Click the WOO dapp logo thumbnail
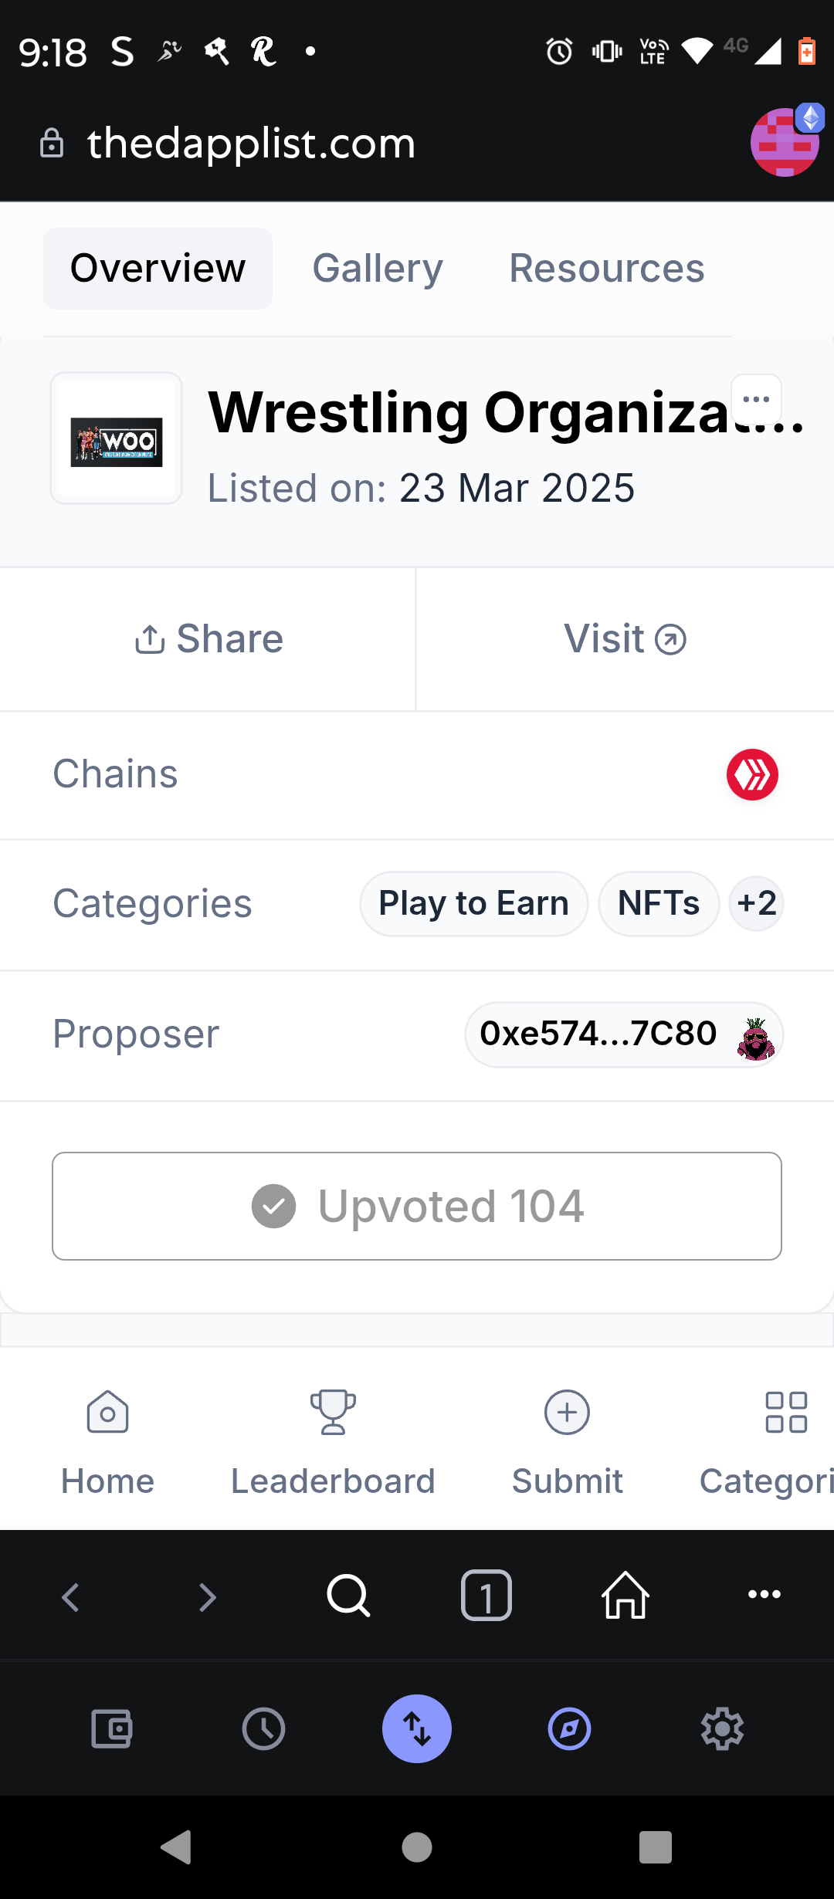 [x=117, y=438]
